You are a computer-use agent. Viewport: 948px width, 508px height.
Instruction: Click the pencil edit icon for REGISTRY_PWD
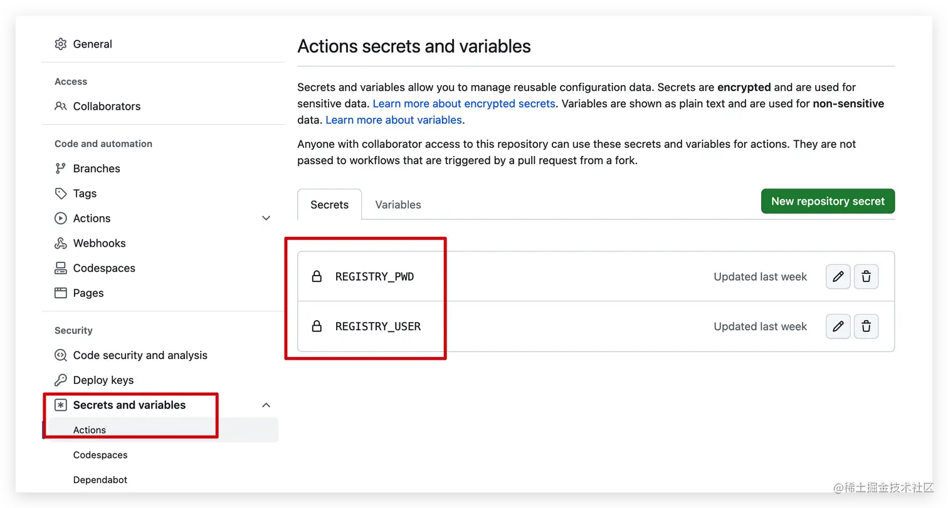click(838, 276)
